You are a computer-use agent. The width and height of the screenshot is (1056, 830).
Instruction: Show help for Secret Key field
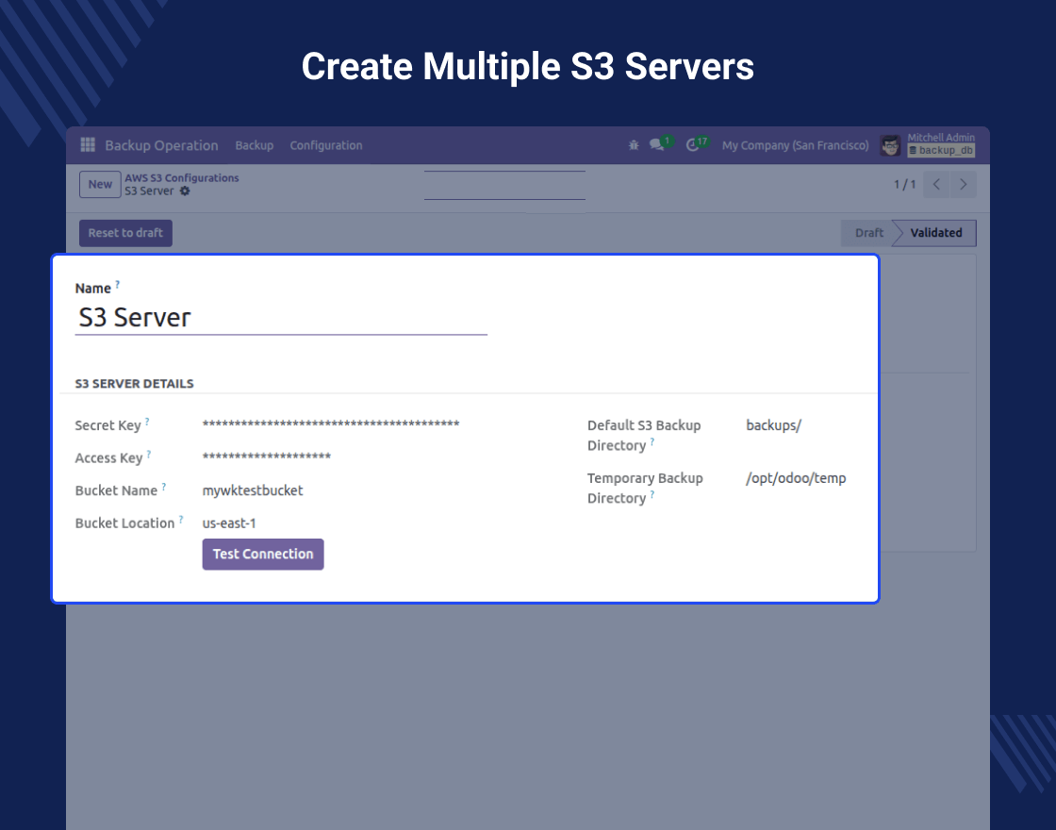click(x=147, y=422)
